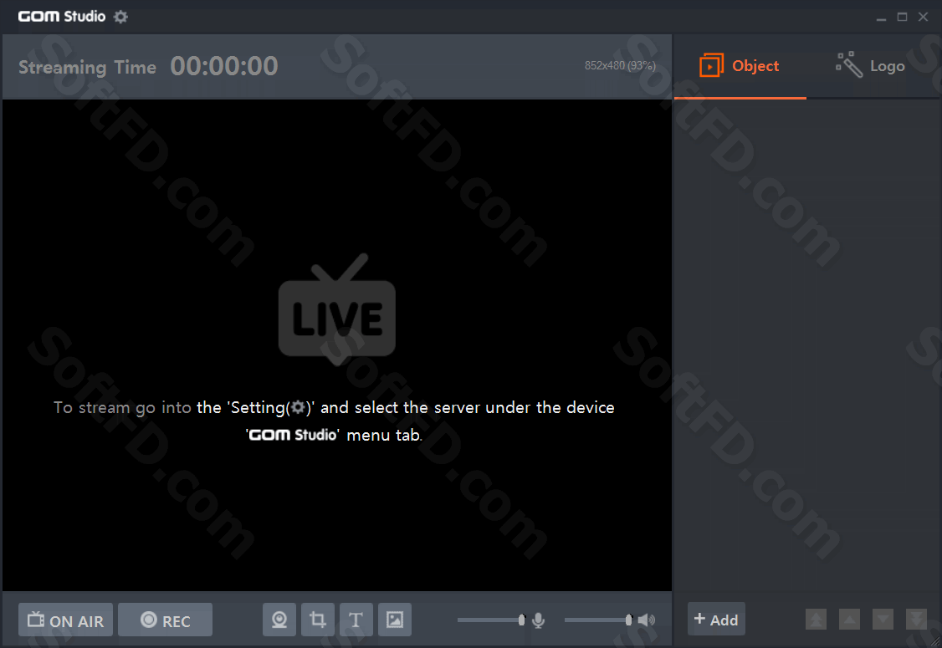Image resolution: width=942 pixels, height=648 pixels.
Task: Click the + Add button
Action: point(716,620)
